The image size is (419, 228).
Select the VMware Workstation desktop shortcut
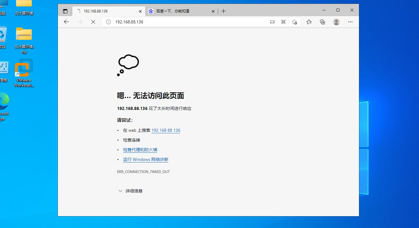[x=24, y=73]
